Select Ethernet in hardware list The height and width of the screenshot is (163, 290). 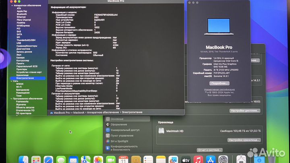[x=21, y=17]
